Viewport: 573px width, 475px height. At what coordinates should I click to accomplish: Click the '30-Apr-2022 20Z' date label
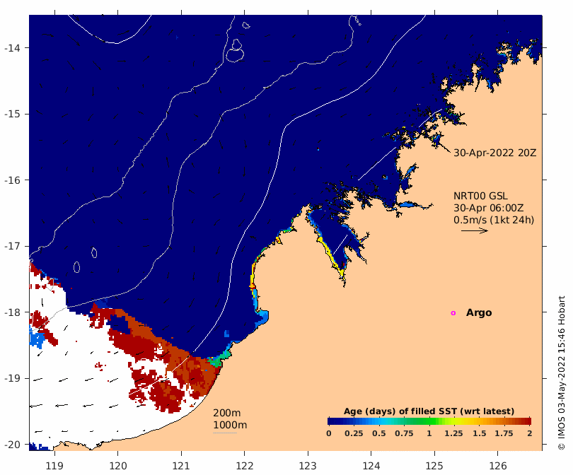[494, 153]
